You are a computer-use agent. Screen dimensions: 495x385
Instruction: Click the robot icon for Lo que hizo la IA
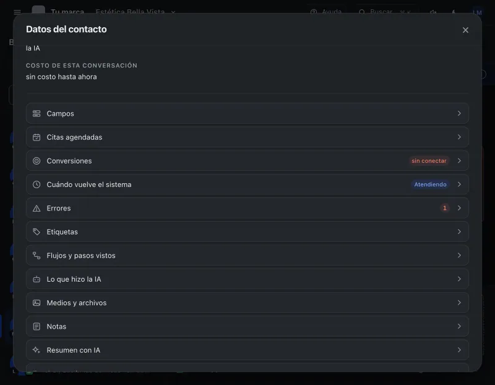[x=37, y=279]
